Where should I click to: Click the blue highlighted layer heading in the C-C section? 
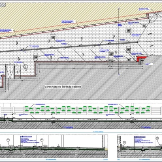pos(140,137)
